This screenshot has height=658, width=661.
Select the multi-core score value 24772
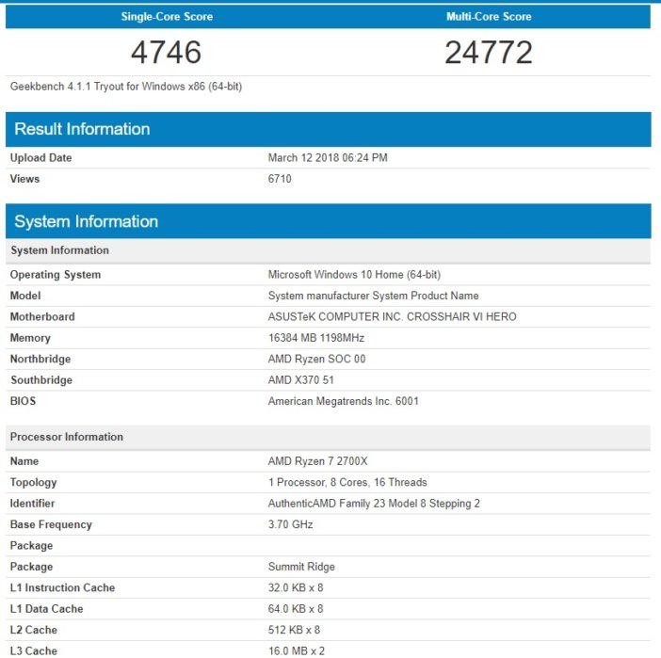(489, 53)
